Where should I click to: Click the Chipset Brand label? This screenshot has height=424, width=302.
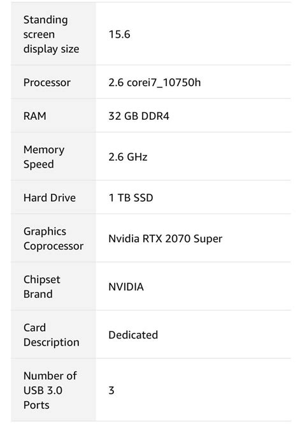42,287
